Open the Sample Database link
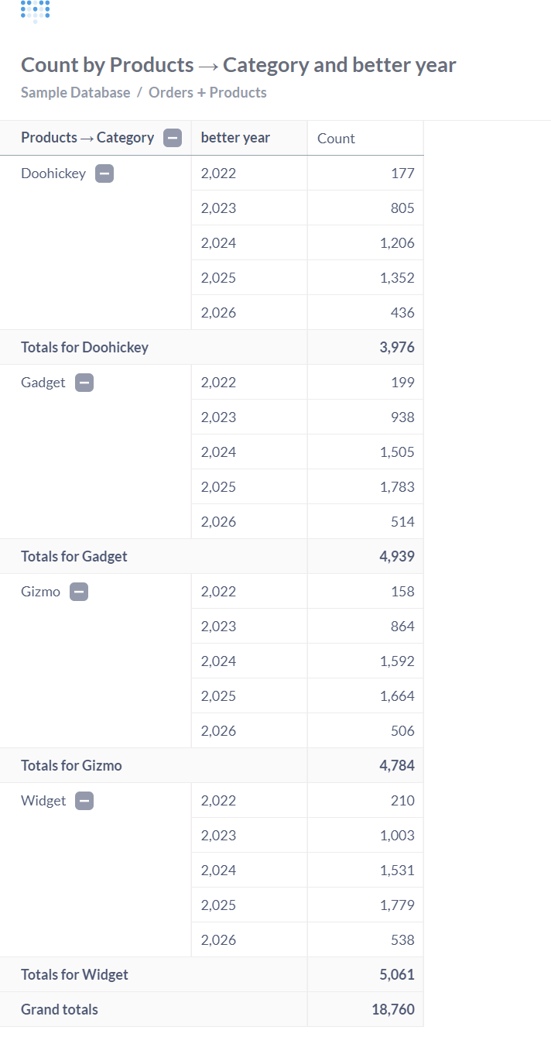The image size is (551, 1044). [76, 92]
